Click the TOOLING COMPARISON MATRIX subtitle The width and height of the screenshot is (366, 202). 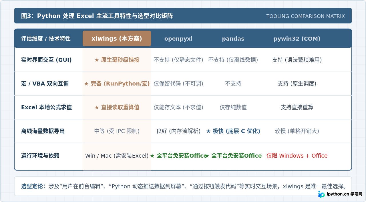305,16
